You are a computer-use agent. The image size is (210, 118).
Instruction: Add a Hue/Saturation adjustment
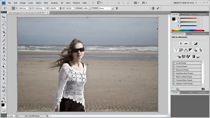[181, 50]
